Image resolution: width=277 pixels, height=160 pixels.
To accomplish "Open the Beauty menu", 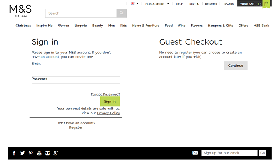I will (97, 26).
